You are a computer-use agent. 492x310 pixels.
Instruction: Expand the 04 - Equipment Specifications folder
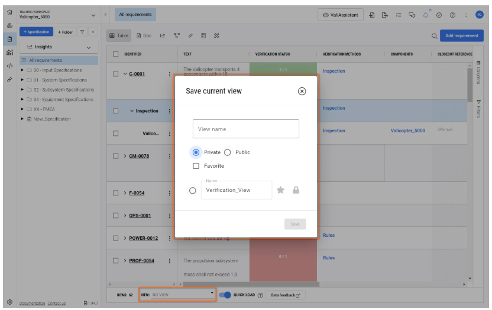[22, 99]
